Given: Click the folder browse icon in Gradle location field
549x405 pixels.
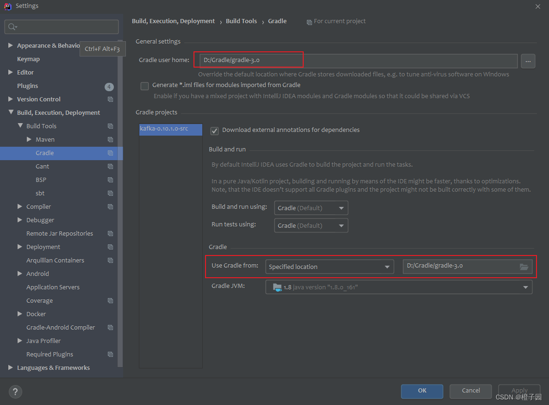Looking at the screenshot, I should click(x=524, y=267).
